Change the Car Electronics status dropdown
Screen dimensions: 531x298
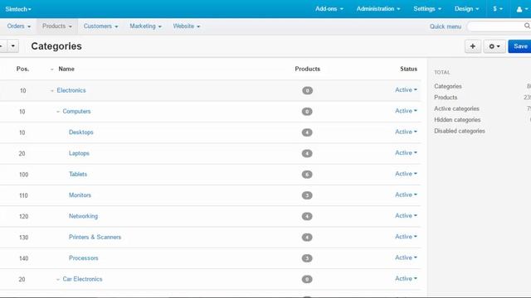point(406,278)
